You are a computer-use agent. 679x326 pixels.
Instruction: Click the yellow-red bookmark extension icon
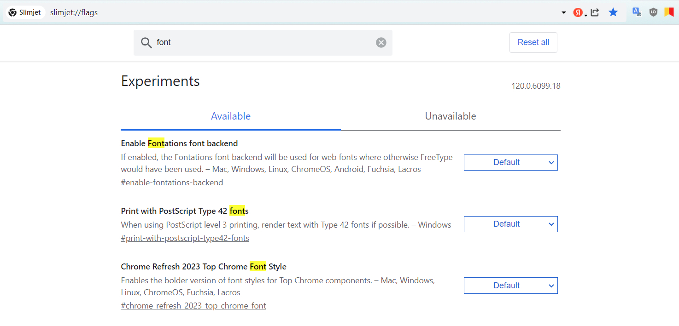pos(669,12)
